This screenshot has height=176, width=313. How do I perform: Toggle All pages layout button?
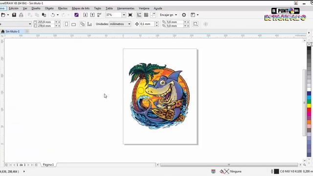tap(83, 24)
